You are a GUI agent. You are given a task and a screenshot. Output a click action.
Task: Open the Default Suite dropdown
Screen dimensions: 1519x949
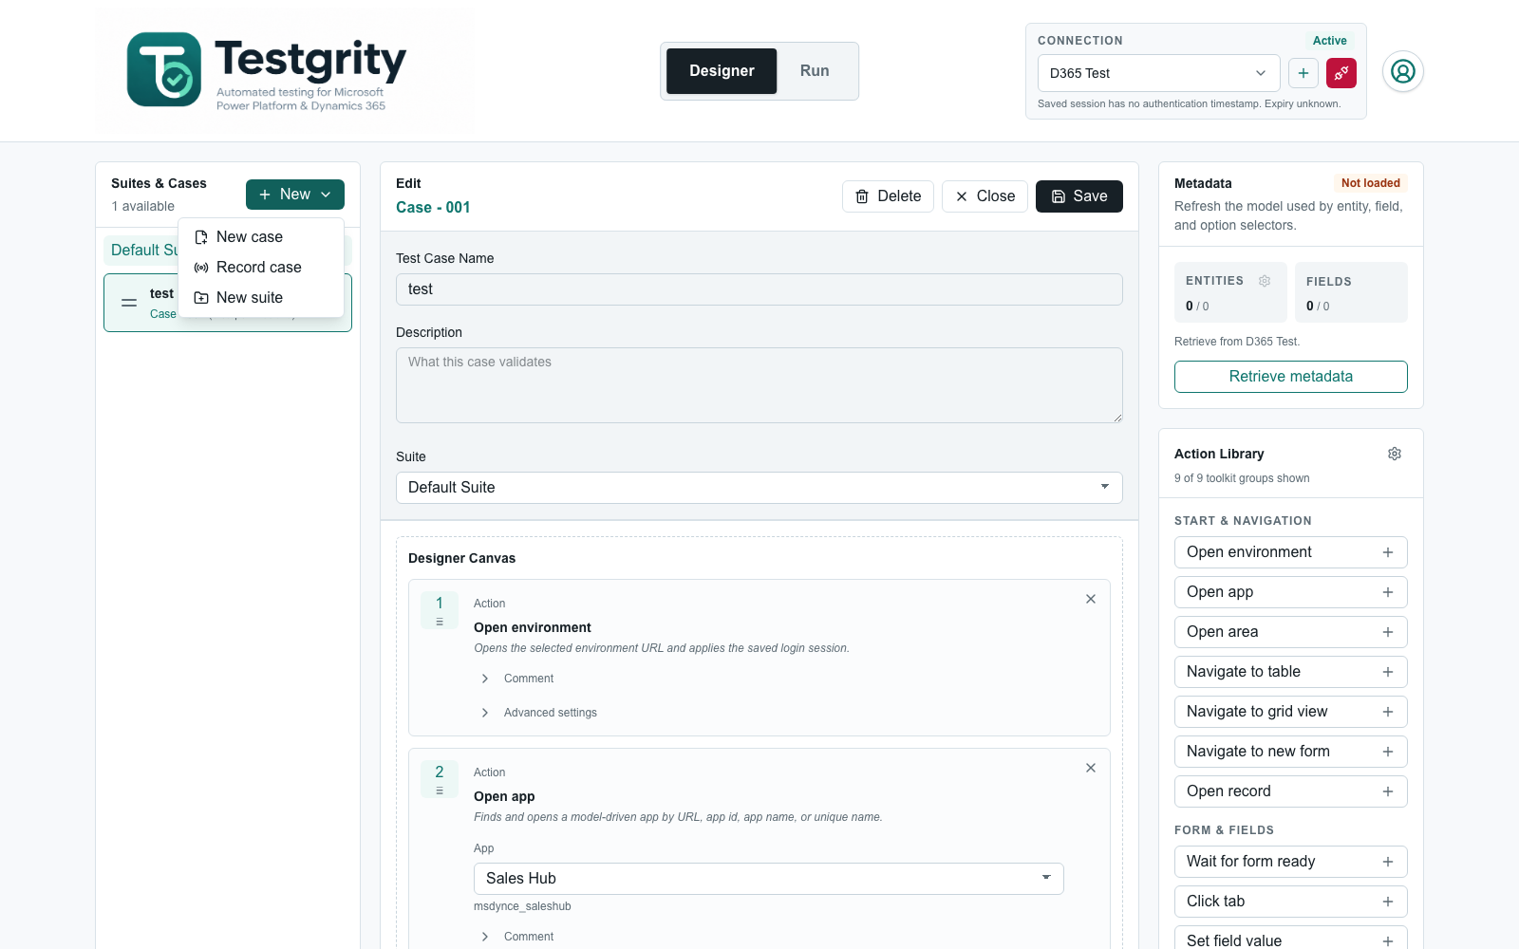click(759, 488)
